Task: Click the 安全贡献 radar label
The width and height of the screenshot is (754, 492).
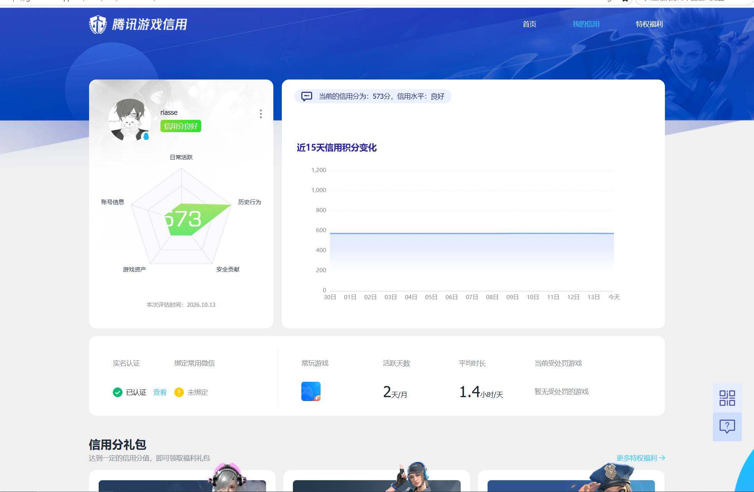Action: 228,269
